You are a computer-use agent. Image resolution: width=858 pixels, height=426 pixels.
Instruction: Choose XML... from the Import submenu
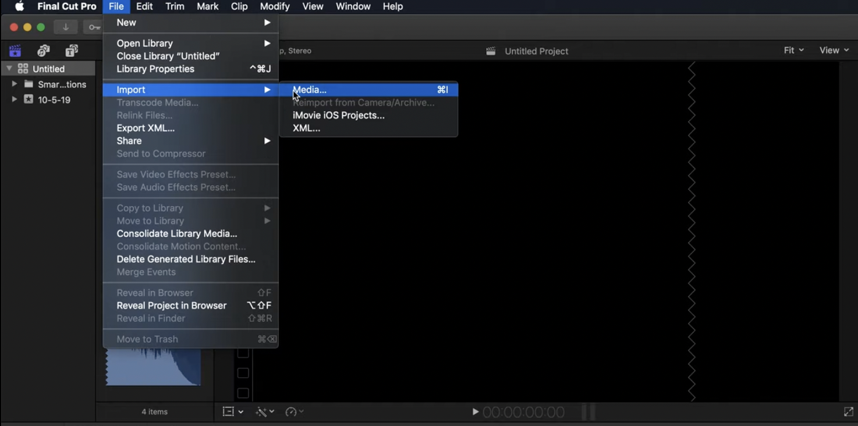[368, 128]
